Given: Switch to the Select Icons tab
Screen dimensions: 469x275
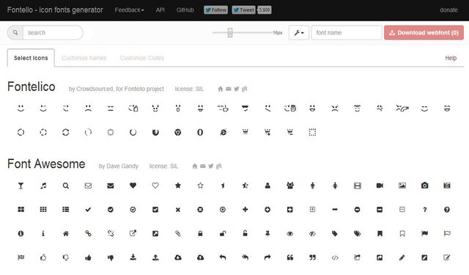Looking at the screenshot, I should (31, 58).
